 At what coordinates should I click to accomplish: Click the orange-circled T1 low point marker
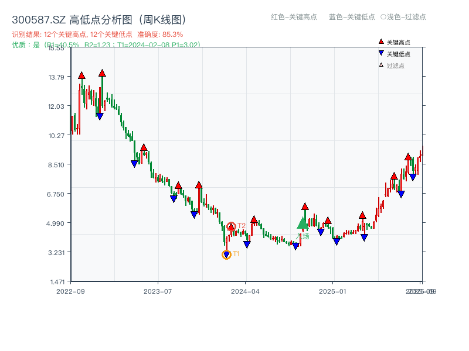pos(226,254)
